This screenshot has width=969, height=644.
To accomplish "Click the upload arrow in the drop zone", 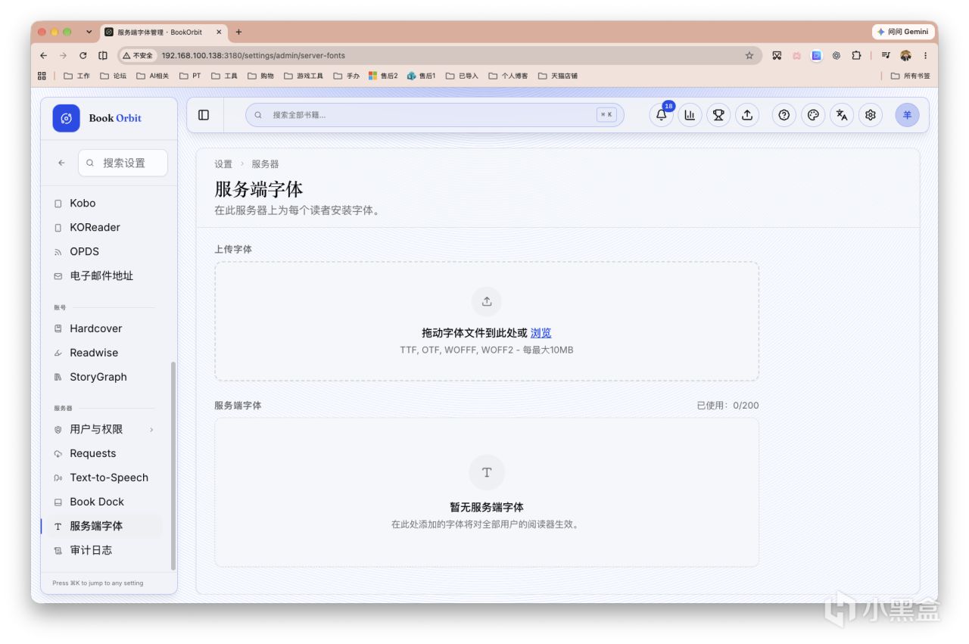I will pyautogui.click(x=487, y=301).
